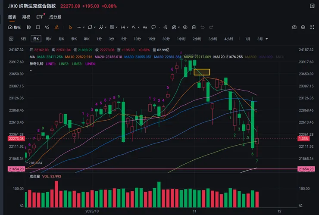
Task: Switch to the 成分股 tab
Action: tap(55, 17)
